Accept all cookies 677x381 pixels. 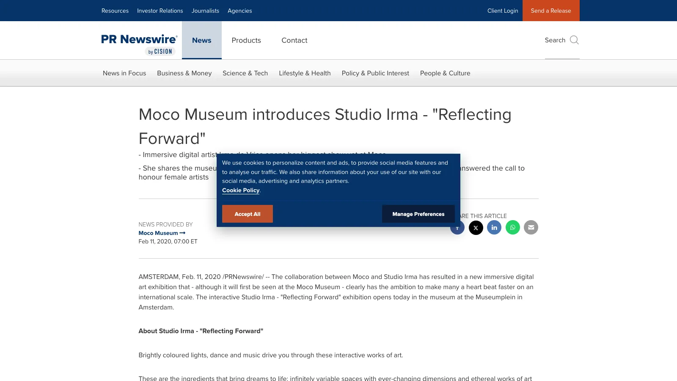click(248, 214)
